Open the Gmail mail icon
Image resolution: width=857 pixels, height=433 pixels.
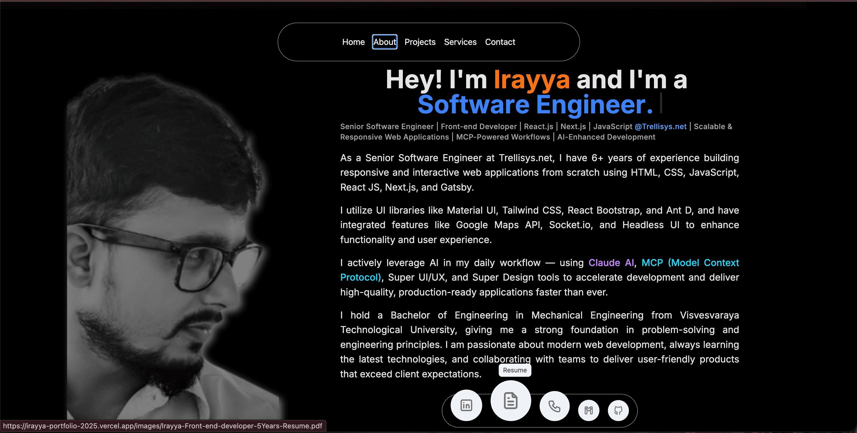(x=589, y=410)
